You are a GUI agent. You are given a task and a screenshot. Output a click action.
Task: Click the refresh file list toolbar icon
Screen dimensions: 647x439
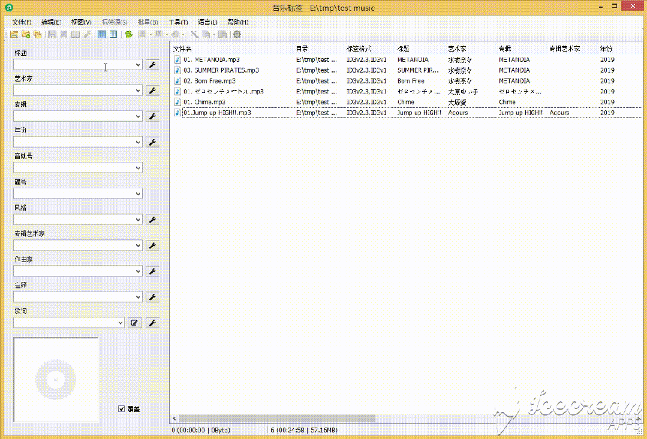tap(128, 34)
